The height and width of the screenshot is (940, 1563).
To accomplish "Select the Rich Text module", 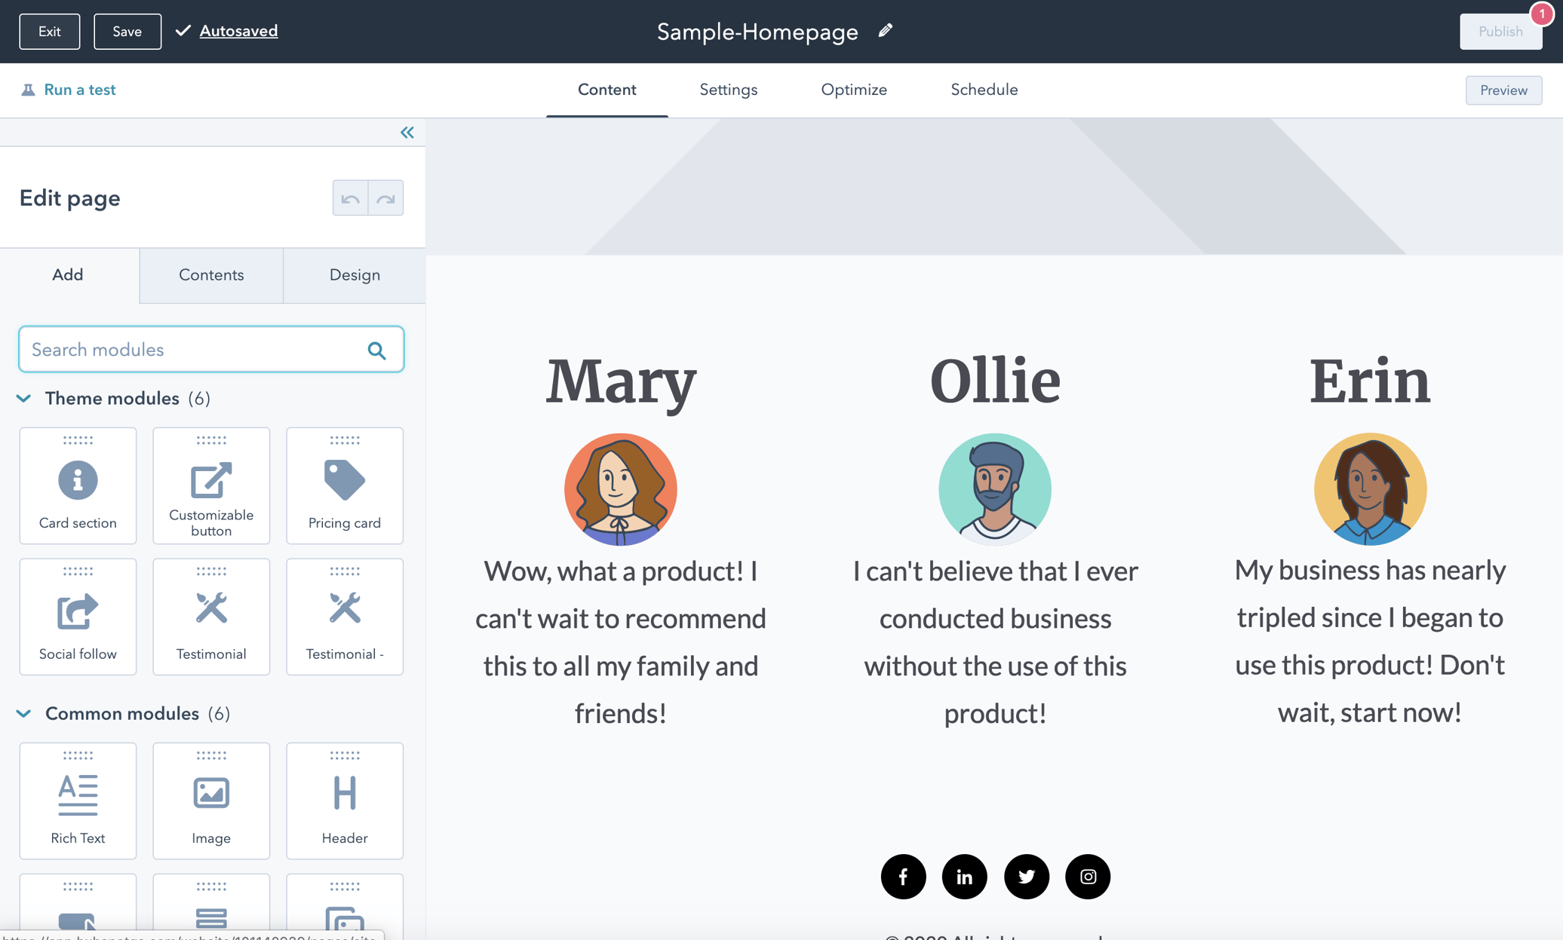I will coord(78,801).
